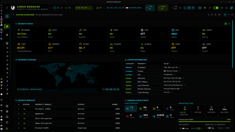This screenshot has width=235, height=132.
Task: Open the star icon in sidebar
Action: click(x=7, y=48)
